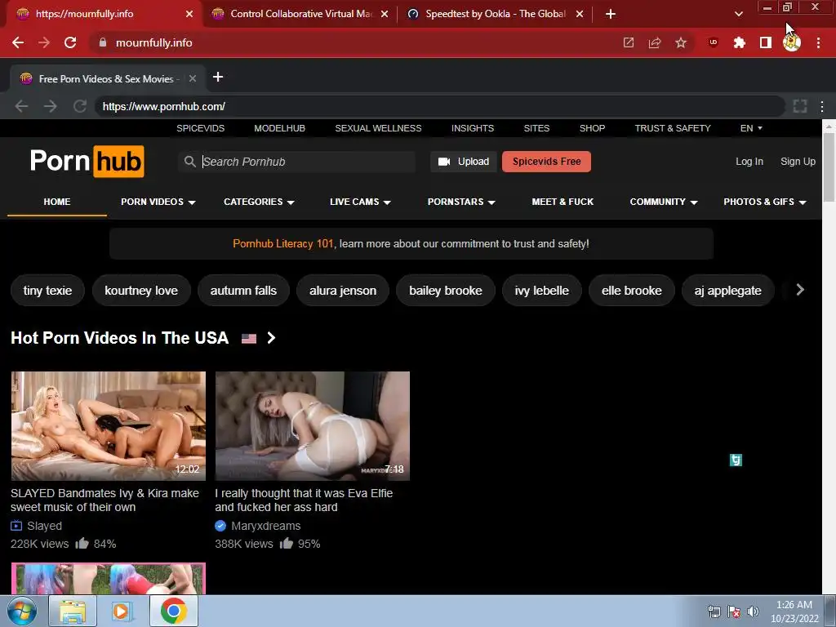Show the Chrome side panel
836x627 pixels.
[x=766, y=42]
